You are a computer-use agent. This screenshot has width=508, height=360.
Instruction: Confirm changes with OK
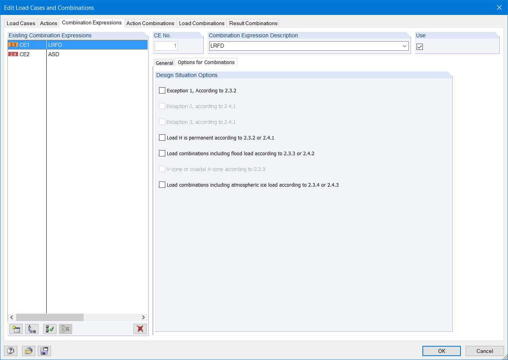[441, 351]
